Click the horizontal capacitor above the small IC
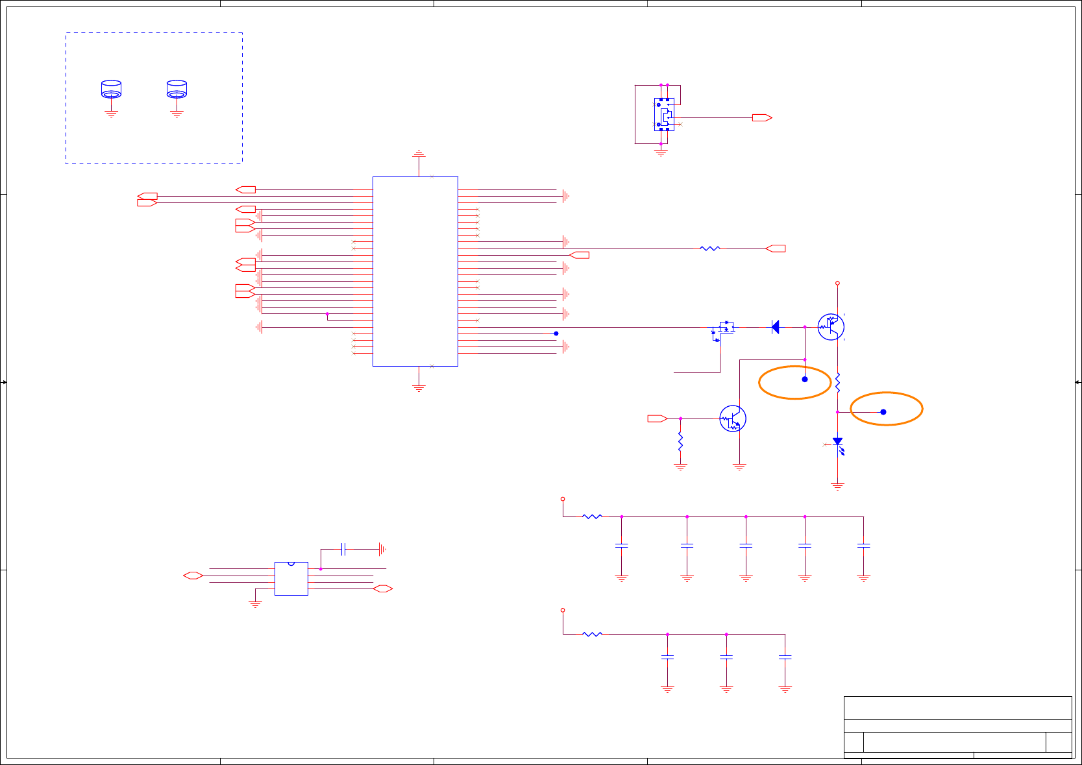The width and height of the screenshot is (1082, 765). click(x=343, y=550)
